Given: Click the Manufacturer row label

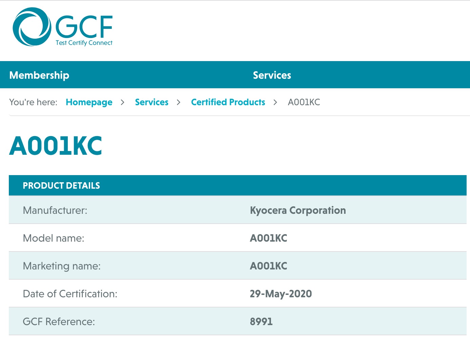Looking at the screenshot, I should [x=55, y=210].
